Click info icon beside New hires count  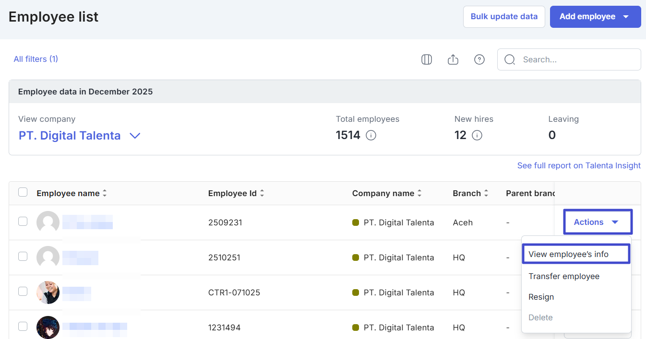477,135
